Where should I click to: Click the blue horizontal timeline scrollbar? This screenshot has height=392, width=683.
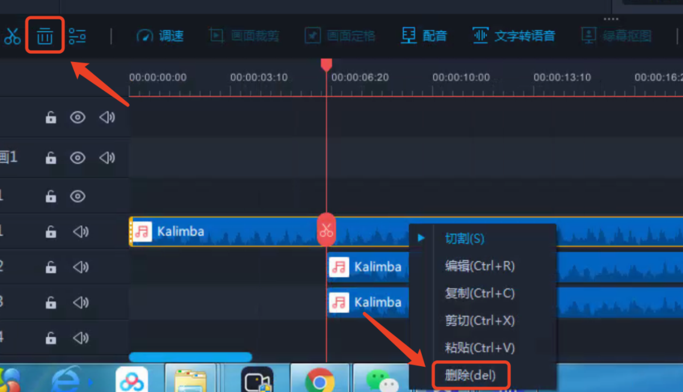tap(191, 355)
